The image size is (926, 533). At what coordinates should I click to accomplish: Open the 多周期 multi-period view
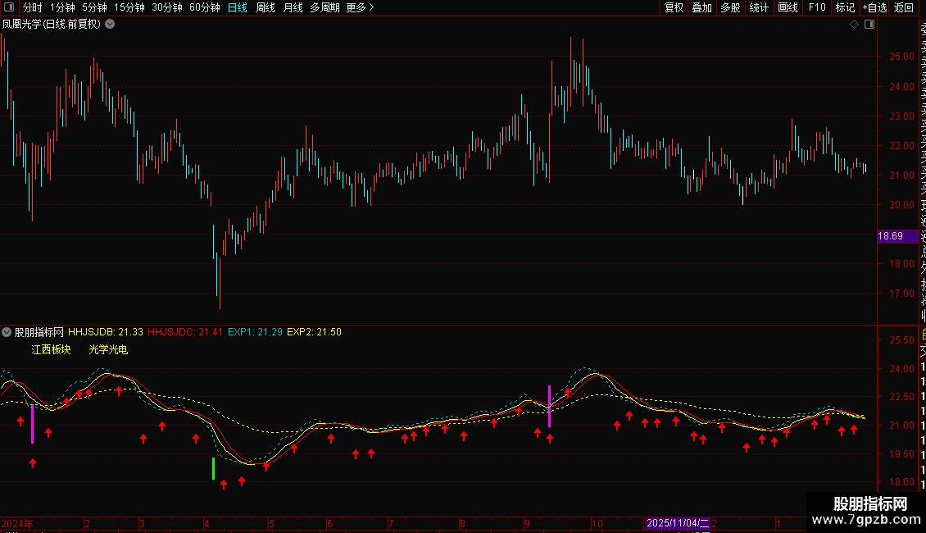coord(325,7)
